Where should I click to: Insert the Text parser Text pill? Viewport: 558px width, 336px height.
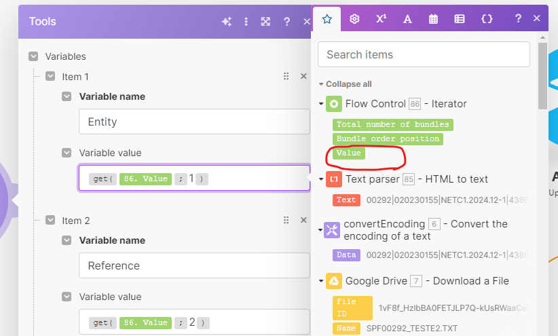click(346, 200)
